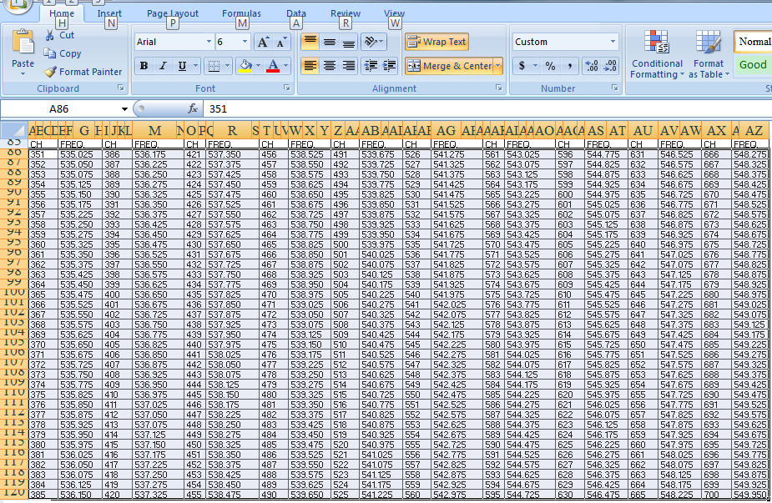Click the Name Box showing A86
Screen dimensions: 772x503
click(59, 108)
